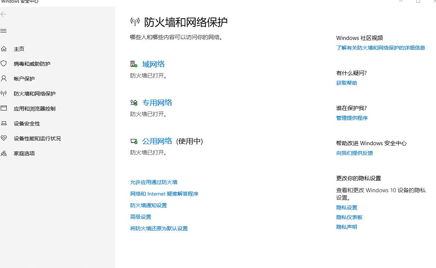The width and height of the screenshot is (436, 268).
Task: Click the 防火墙和网络保护 page heading
Action: [x=186, y=22]
